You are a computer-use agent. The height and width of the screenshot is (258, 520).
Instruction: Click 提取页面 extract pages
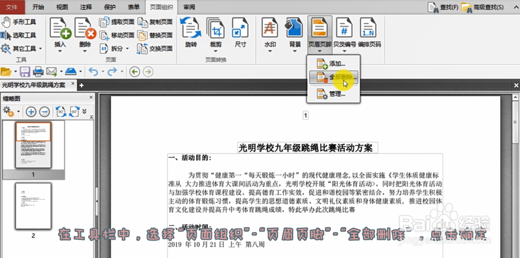pyautogui.click(x=116, y=22)
